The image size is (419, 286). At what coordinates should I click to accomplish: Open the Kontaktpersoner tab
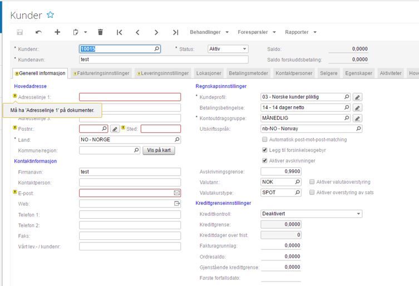tap(294, 73)
